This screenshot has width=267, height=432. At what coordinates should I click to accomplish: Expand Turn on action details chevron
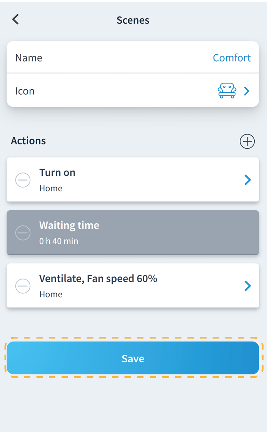point(247,180)
